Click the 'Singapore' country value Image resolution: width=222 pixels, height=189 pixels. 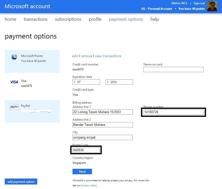pyautogui.click(x=79, y=163)
